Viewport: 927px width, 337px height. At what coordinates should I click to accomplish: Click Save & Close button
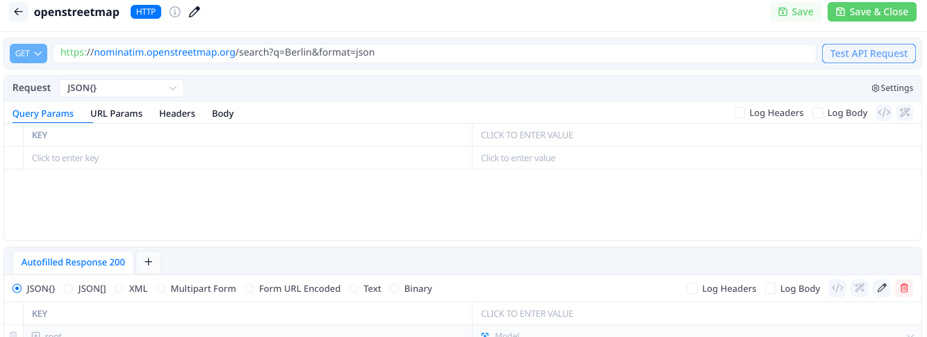pyautogui.click(x=872, y=12)
